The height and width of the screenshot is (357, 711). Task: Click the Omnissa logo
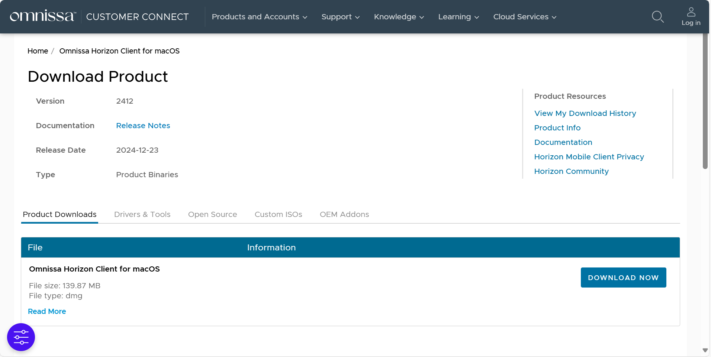point(43,16)
